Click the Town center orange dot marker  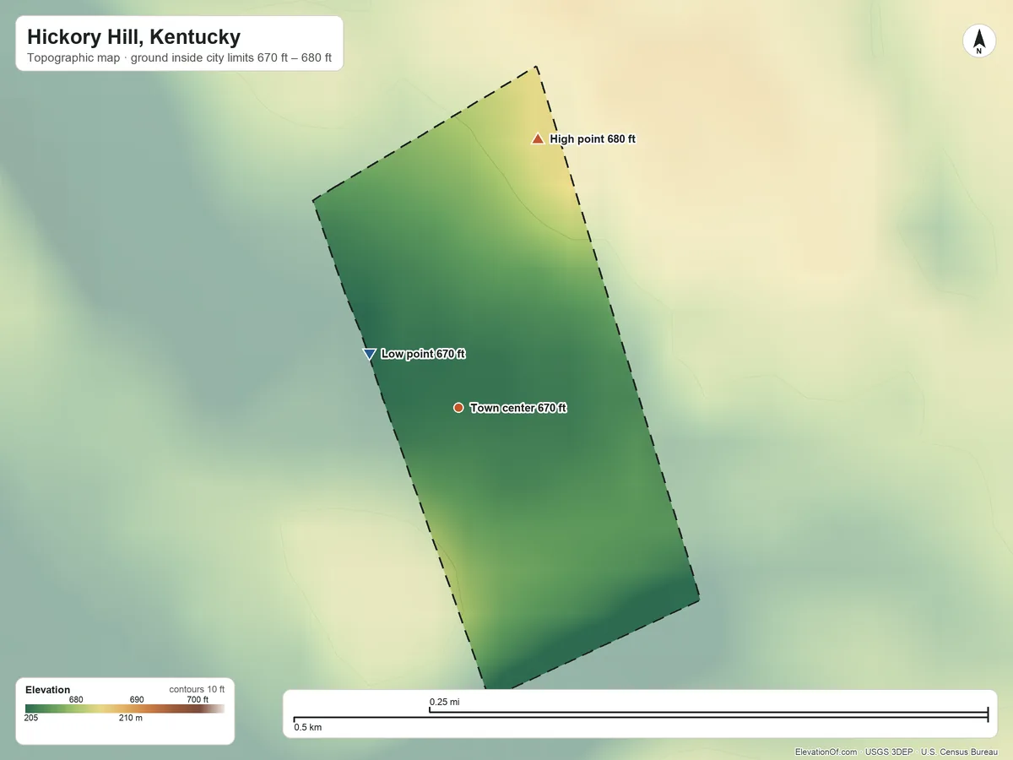[x=458, y=408]
